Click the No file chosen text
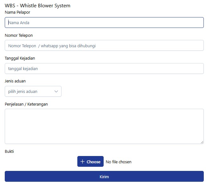 [x=119, y=162]
